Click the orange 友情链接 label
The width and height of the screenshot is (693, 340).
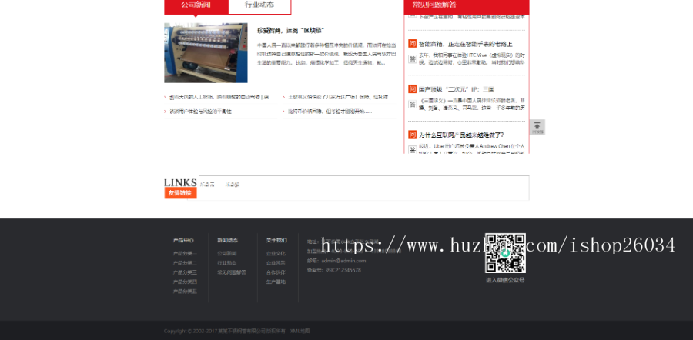click(180, 193)
